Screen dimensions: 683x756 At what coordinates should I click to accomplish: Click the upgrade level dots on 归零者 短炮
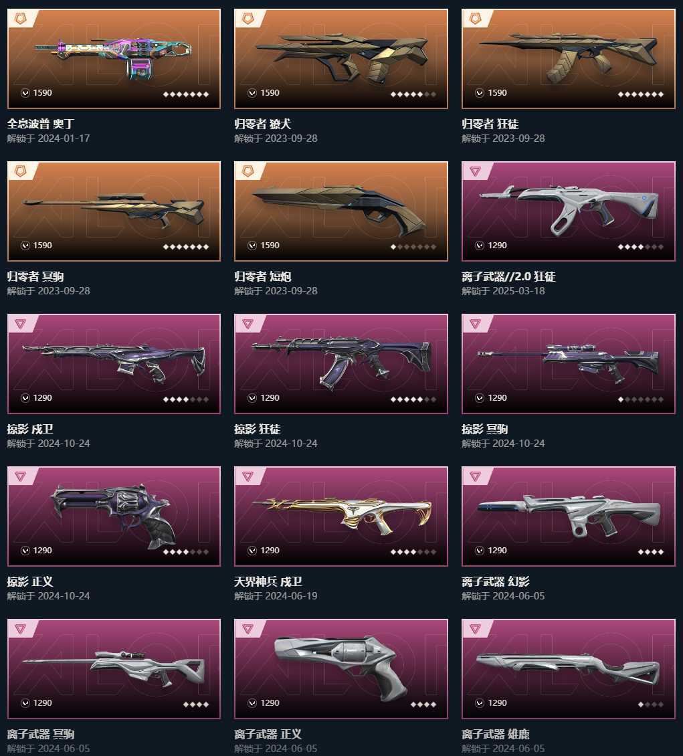[413, 247]
